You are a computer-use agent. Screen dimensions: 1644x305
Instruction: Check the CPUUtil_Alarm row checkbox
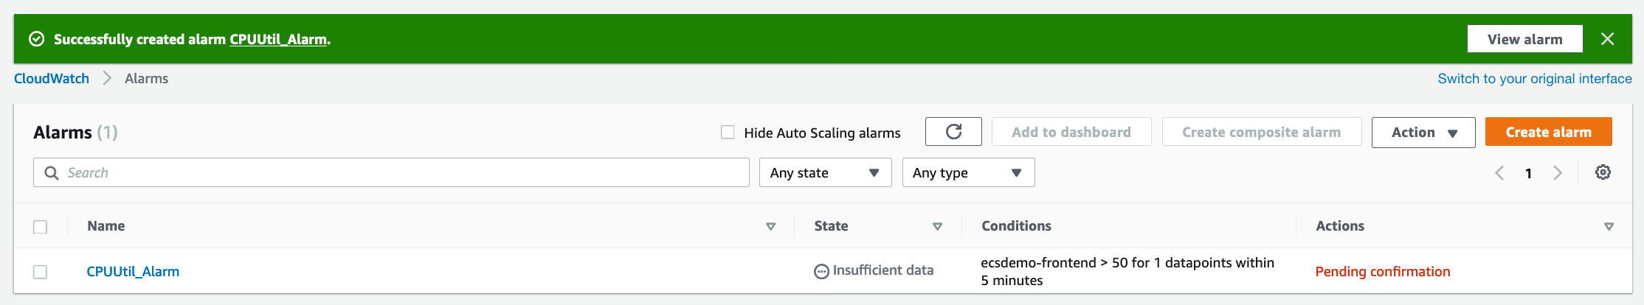(x=41, y=272)
